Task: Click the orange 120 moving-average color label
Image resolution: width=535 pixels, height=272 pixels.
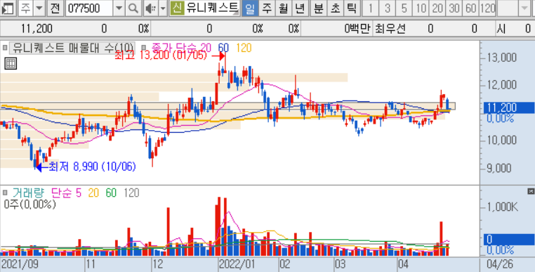Action: pos(244,48)
